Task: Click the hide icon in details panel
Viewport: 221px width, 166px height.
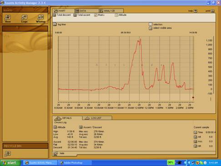Action: click(x=55, y=154)
